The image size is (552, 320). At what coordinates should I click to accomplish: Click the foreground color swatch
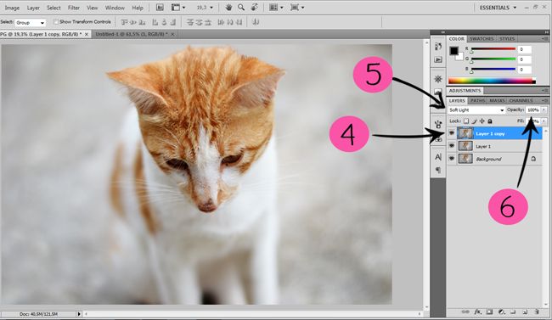pyautogui.click(x=453, y=51)
